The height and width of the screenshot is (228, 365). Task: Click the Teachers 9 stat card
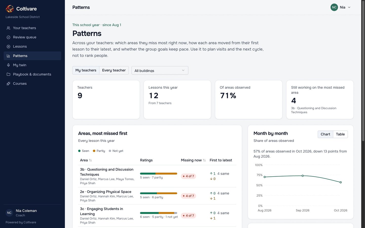click(106, 100)
